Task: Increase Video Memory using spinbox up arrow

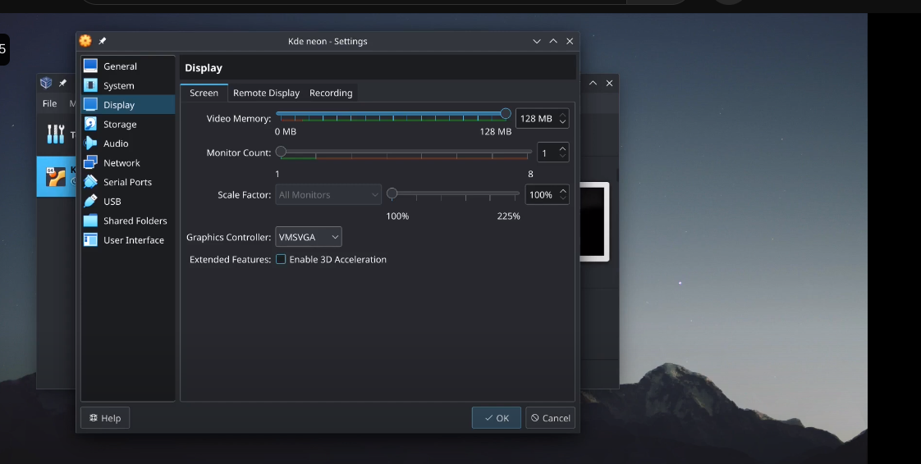Action: (562, 115)
